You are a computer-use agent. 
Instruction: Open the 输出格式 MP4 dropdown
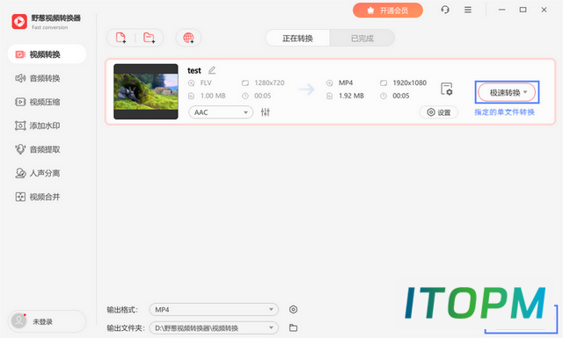tap(214, 309)
